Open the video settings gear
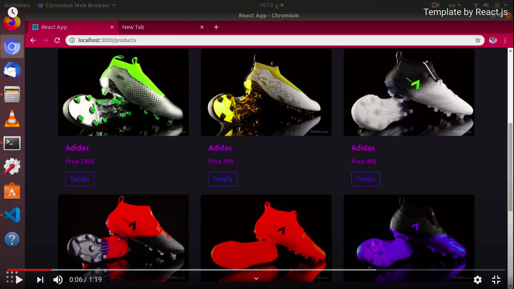This screenshot has width=514, height=289. coord(478,280)
